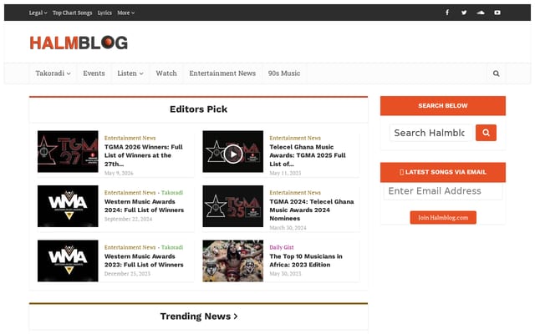The width and height of the screenshot is (535, 334).
Task: Click the date May 9, 2026
Action: [x=119, y=173]
